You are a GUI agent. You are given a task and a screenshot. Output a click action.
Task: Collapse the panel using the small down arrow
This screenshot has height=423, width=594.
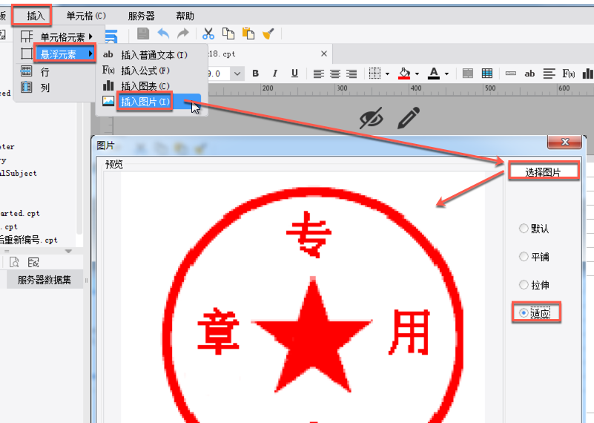68,251
